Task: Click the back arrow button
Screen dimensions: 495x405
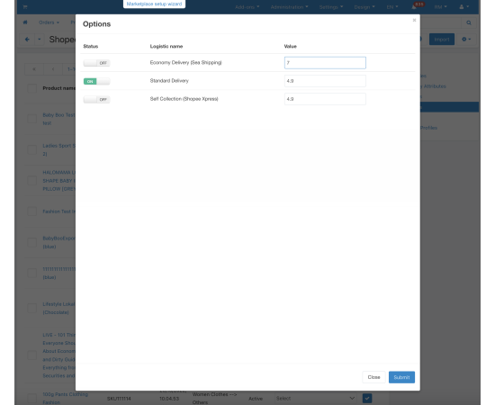Action: (27, 40)
